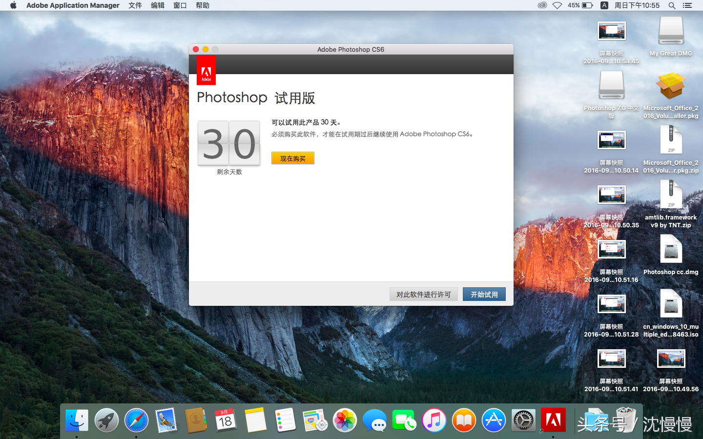Open the 窗口 menu
The width and height of the screenshot is (703, 439).
[x=180, y=5]
